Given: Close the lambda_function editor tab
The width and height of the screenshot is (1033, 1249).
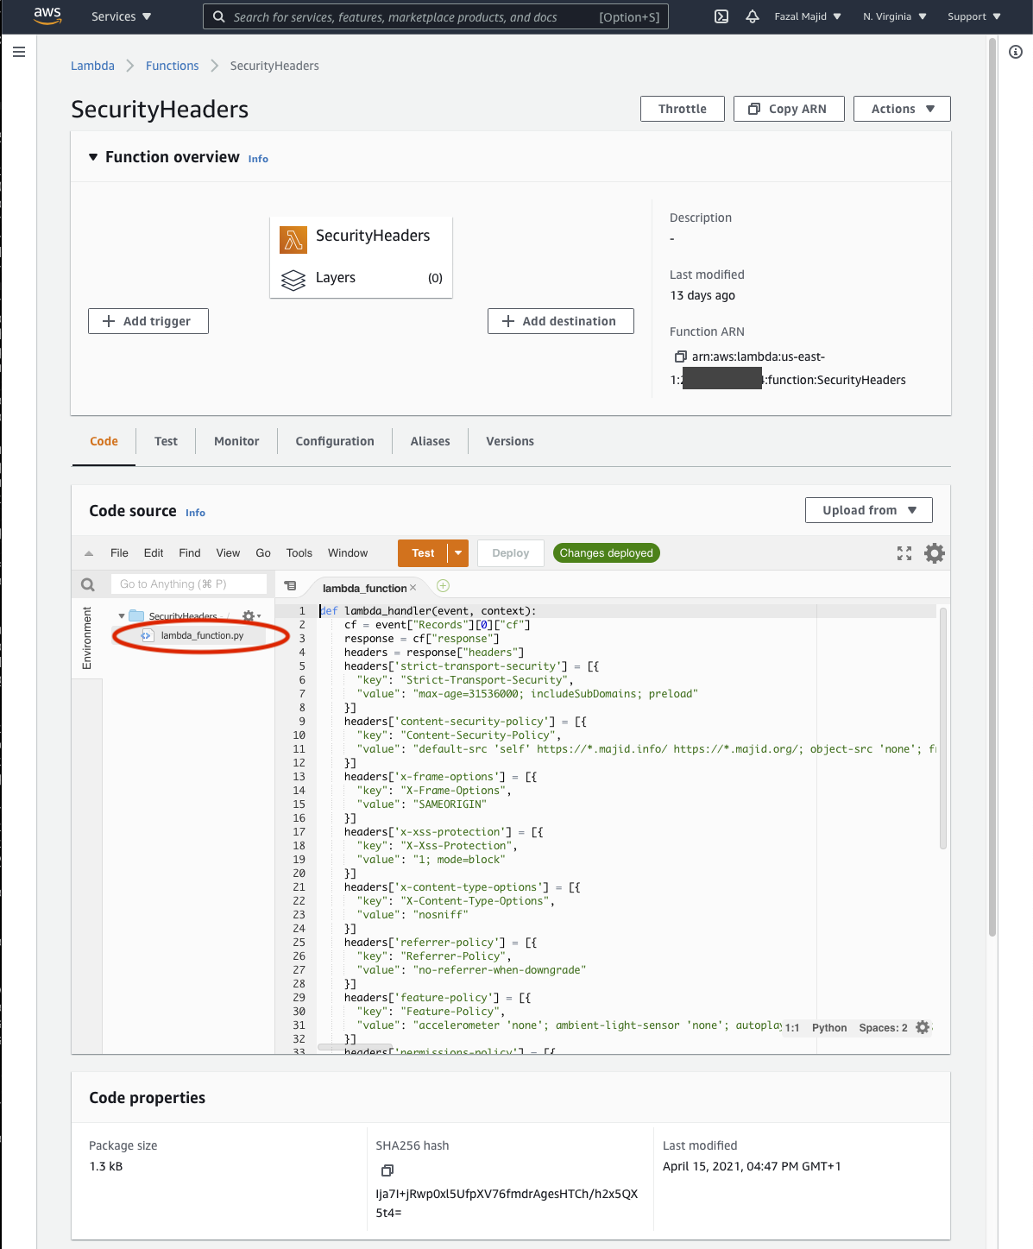Looking at the screenshot, I should point(413,588).
